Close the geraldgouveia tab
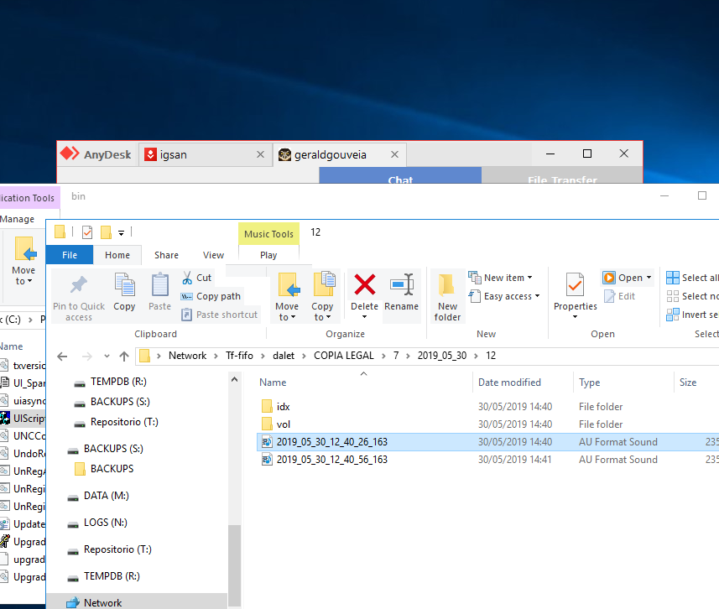The image size is (719, 609). pyautogui.click(x=394, y=154)
